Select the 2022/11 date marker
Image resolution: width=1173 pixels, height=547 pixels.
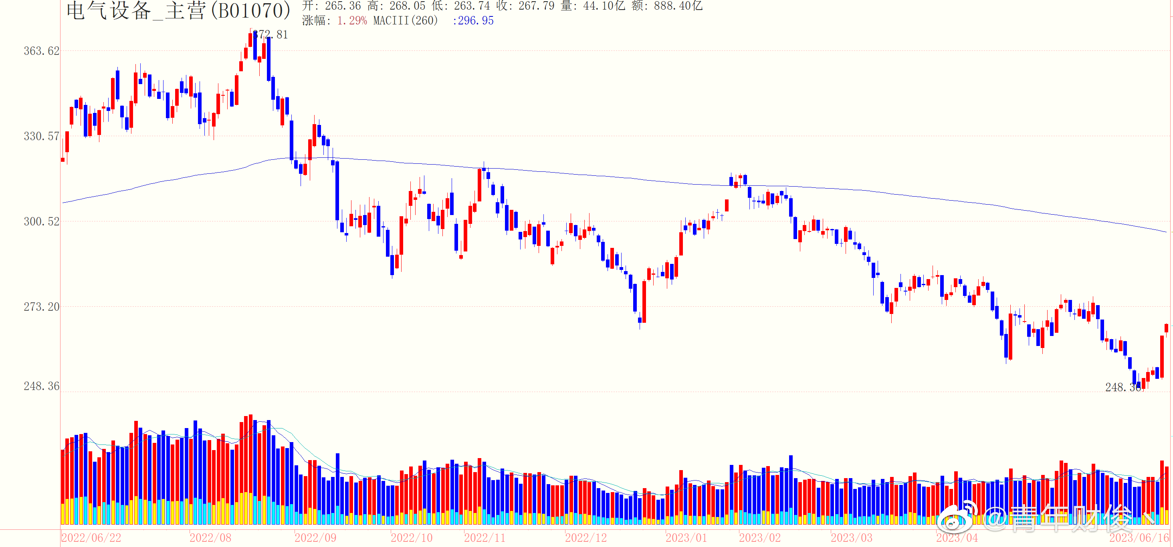pyautogui.click(x=485, y=538)
